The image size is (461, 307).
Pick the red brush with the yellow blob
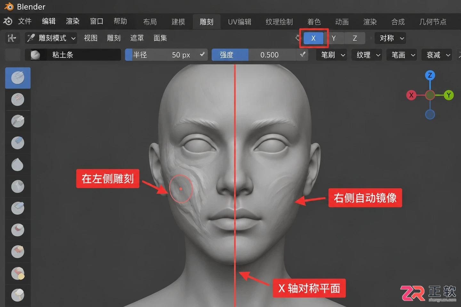point(18,273)
